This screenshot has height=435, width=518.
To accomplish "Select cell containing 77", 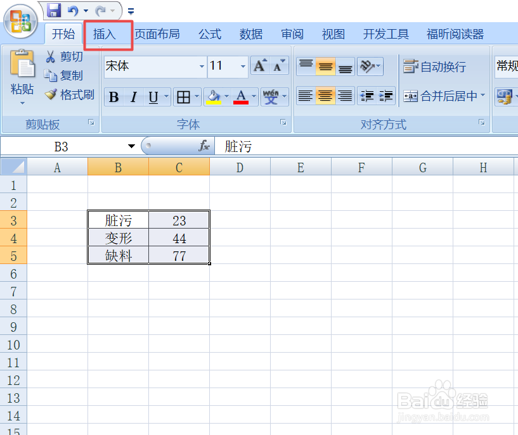I will pos(179,256).
